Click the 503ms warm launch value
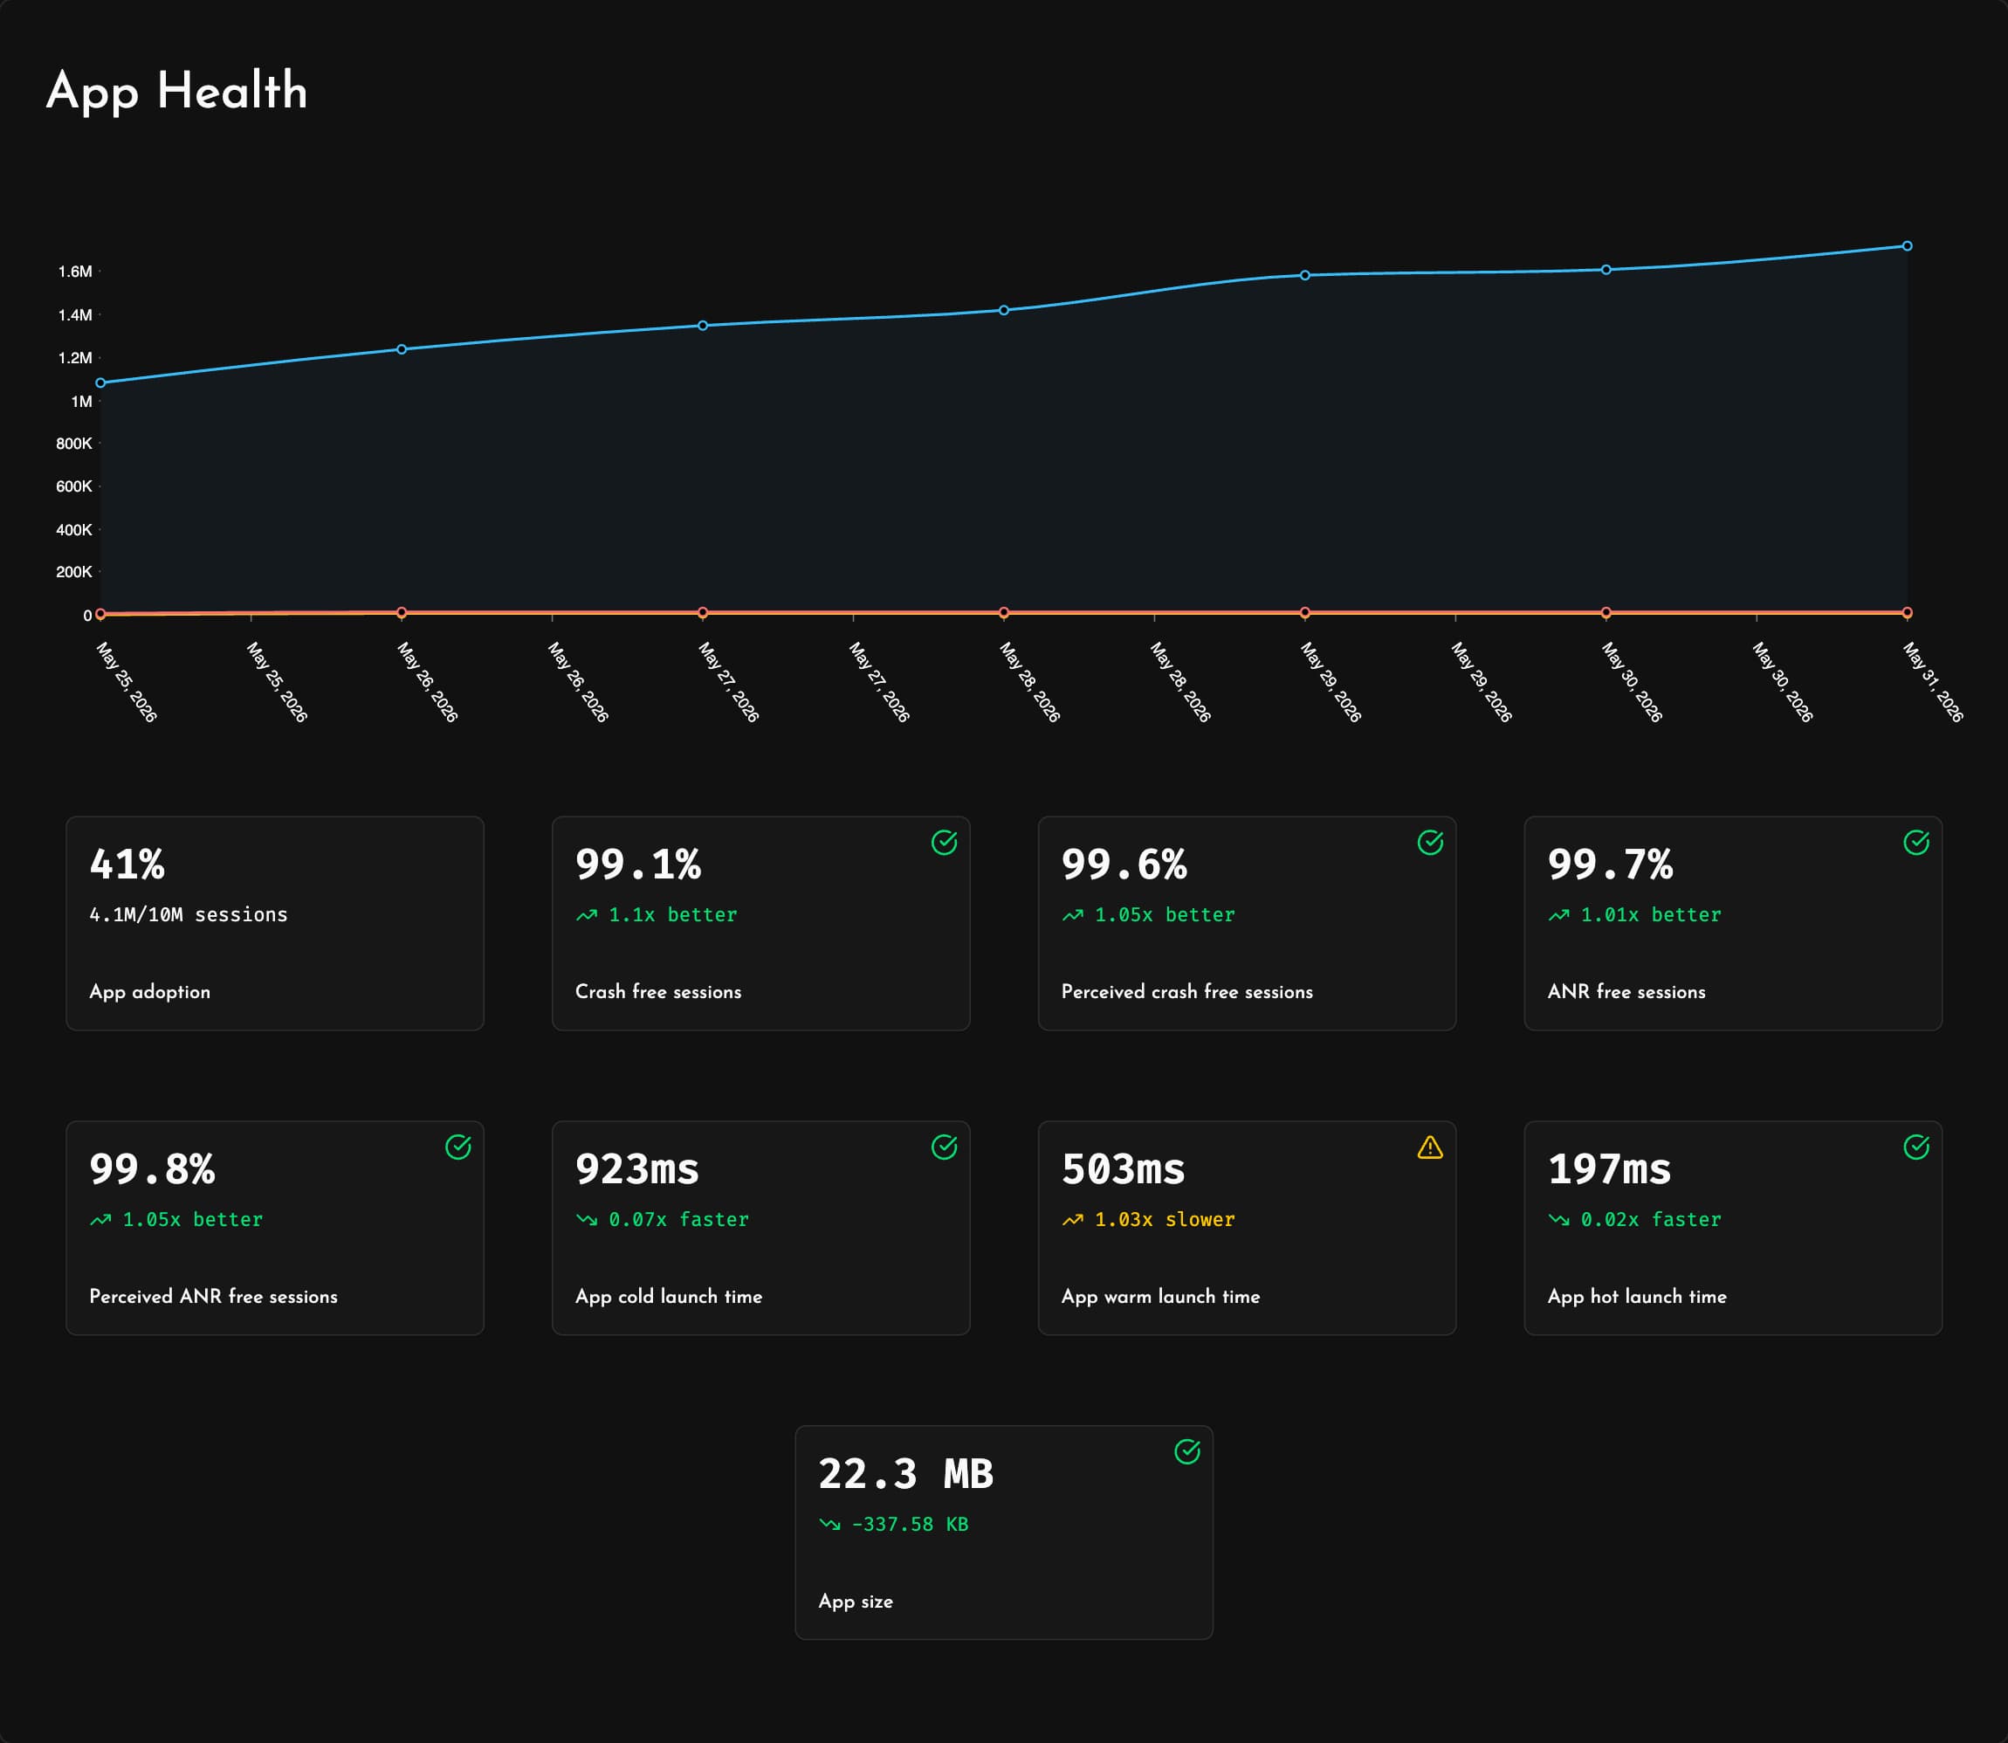 point(1123,1169)
